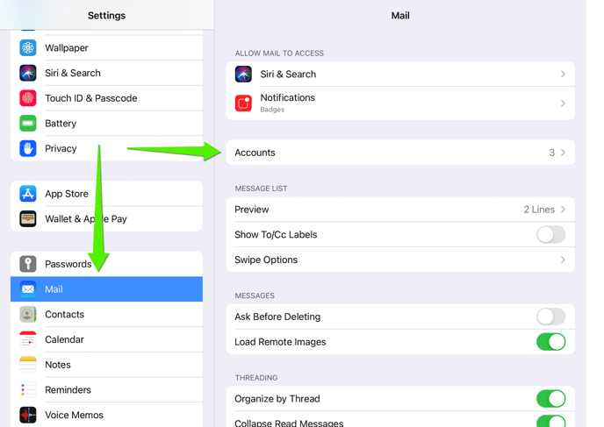
Task: Click the App Store icon
Action: (x=28, y=194)
